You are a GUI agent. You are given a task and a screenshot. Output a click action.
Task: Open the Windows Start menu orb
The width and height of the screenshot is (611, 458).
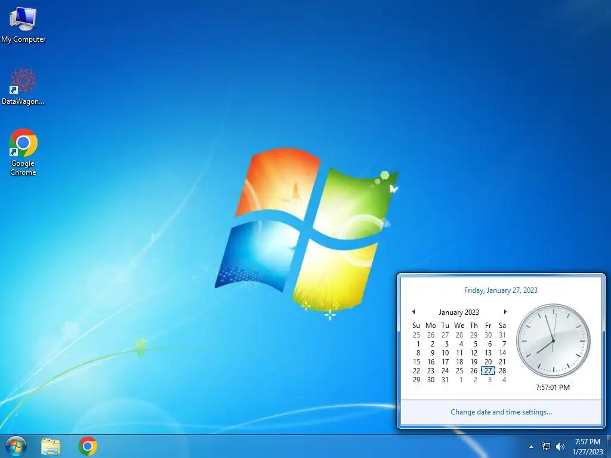click(16, 446)
